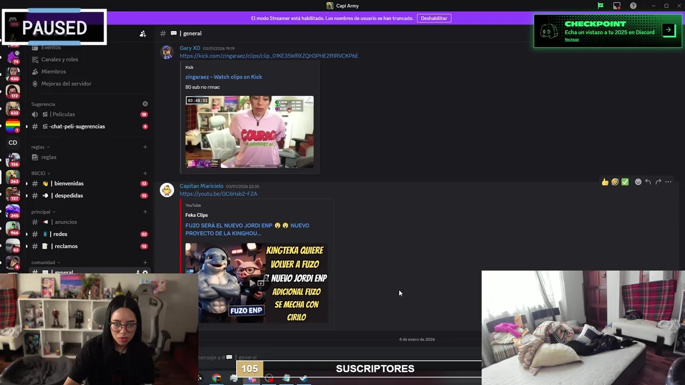
Task: Click Gary XD's avatar
Action: (x=168, y=52)
